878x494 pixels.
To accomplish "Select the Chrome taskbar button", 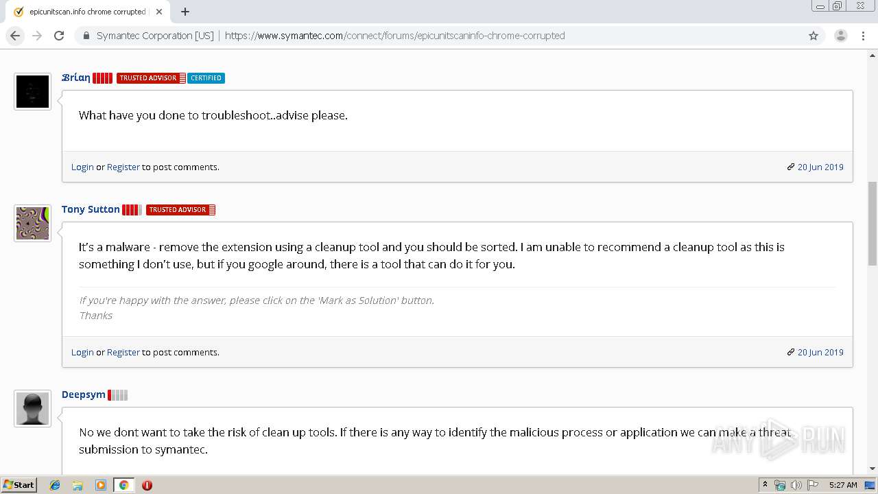I will (x=123, y=485).
